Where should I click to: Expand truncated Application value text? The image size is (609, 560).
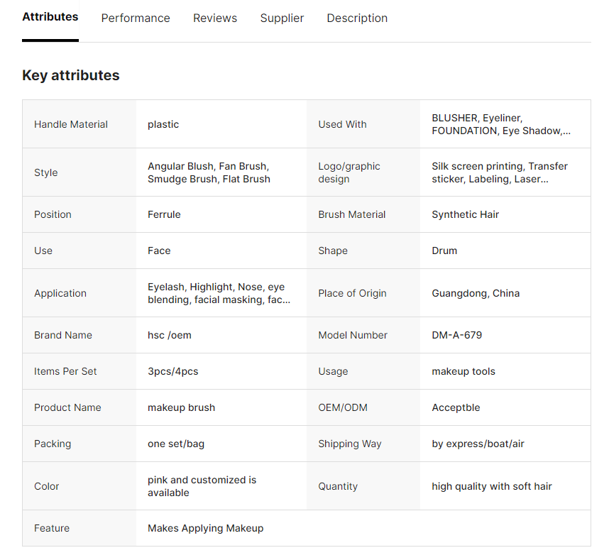218,293
